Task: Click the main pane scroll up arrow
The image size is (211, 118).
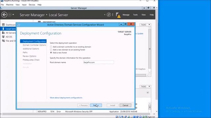Action: tap(157, 8)
